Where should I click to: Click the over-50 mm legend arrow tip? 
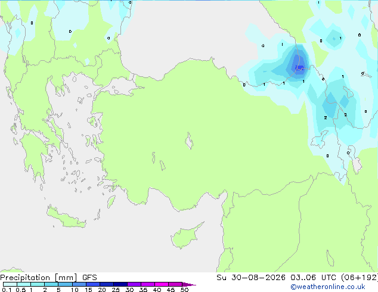(x=189, y=284)
